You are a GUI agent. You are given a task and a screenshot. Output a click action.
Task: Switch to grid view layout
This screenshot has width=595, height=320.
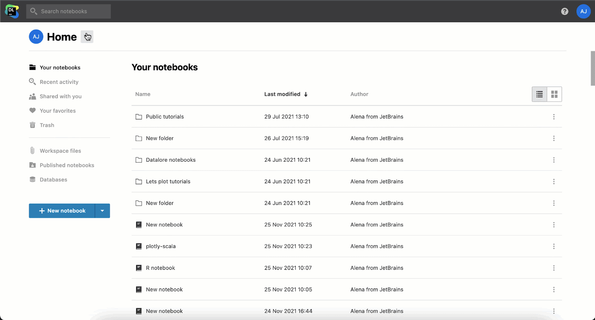click(x=554, y=94)
